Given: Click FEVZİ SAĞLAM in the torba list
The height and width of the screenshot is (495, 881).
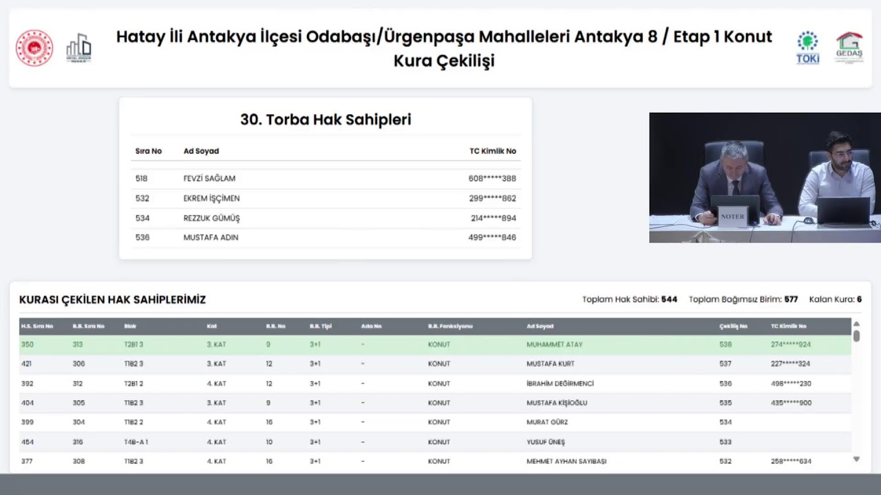Looking at the screenshot, I should click(x=209, y=179).
